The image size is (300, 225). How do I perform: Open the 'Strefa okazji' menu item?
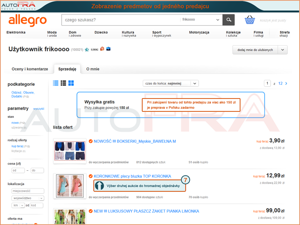pyautogui.click(x=284, y=34)
